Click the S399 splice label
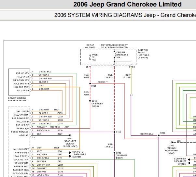The width and height of the screenshot is (196, 177). 163,133
